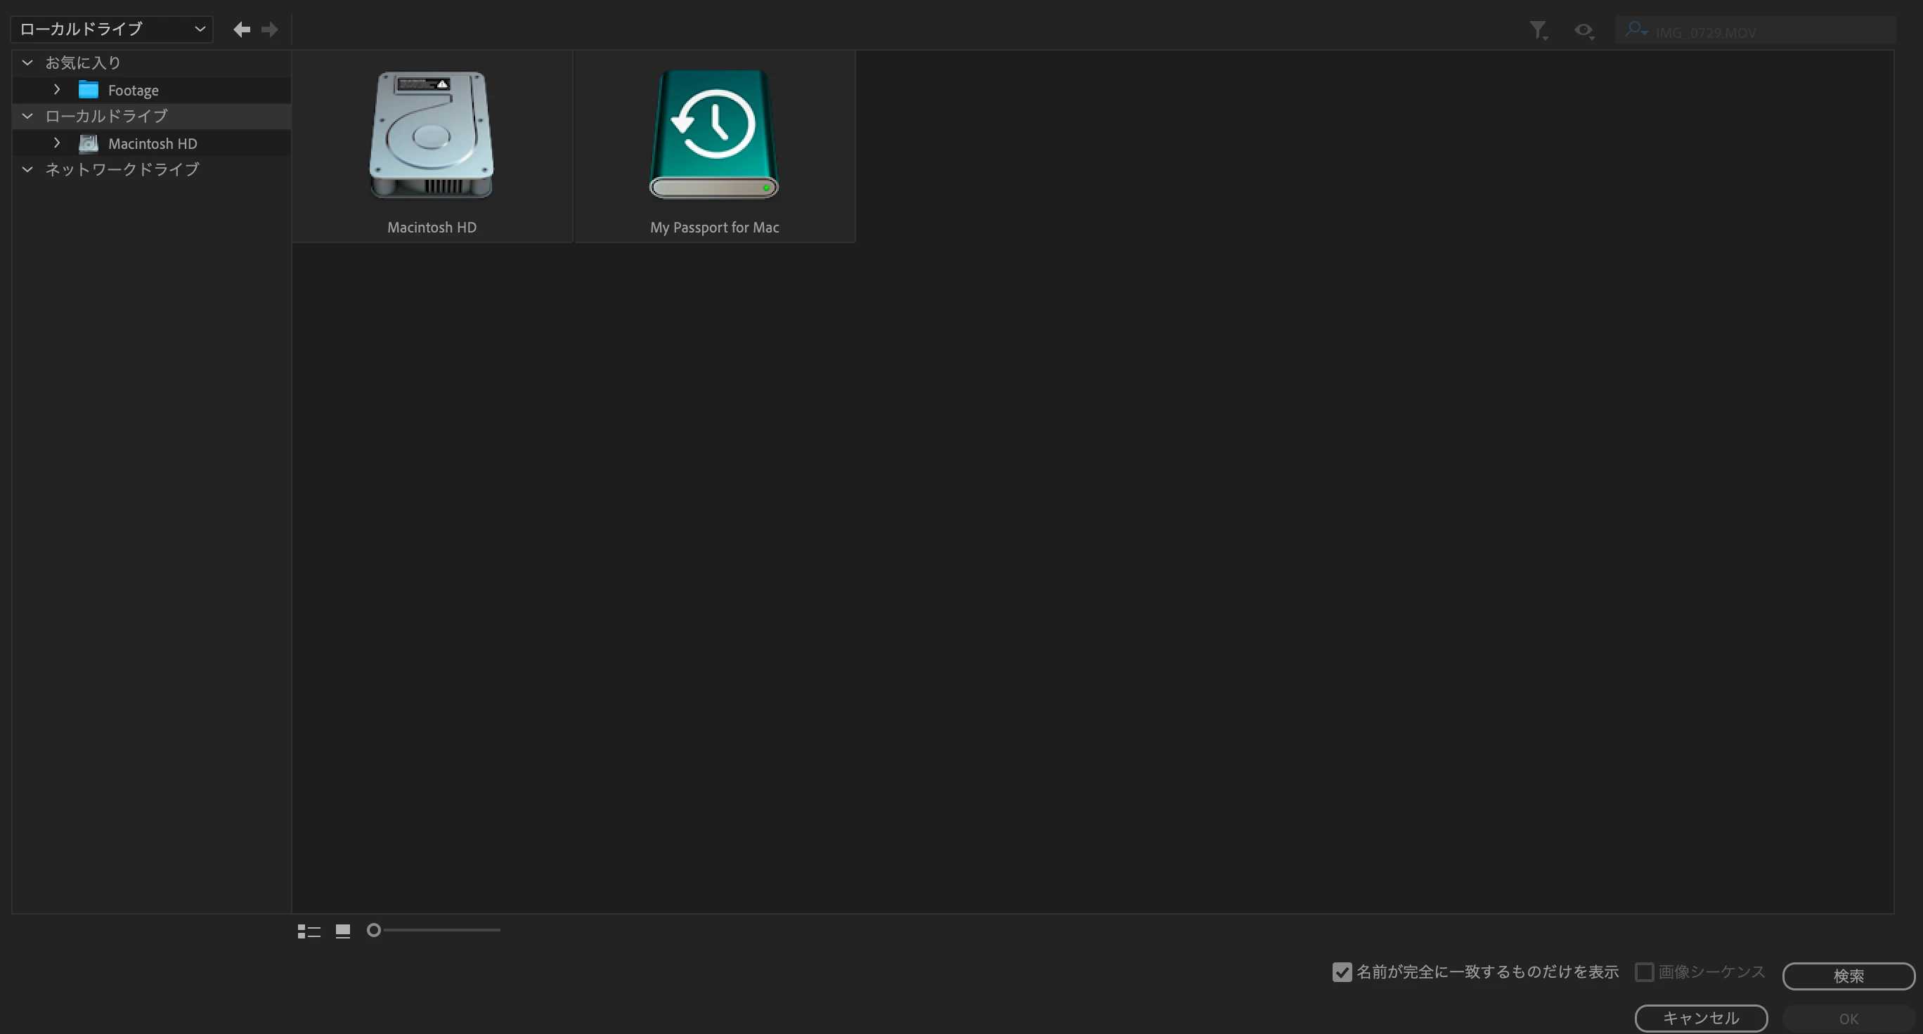
Task: Click the キャンセル button
Action: 1700,1019
